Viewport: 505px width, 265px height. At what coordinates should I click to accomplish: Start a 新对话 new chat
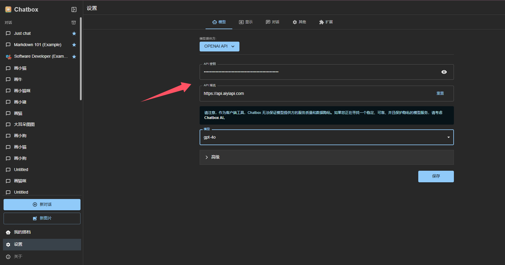click(42, 205)
